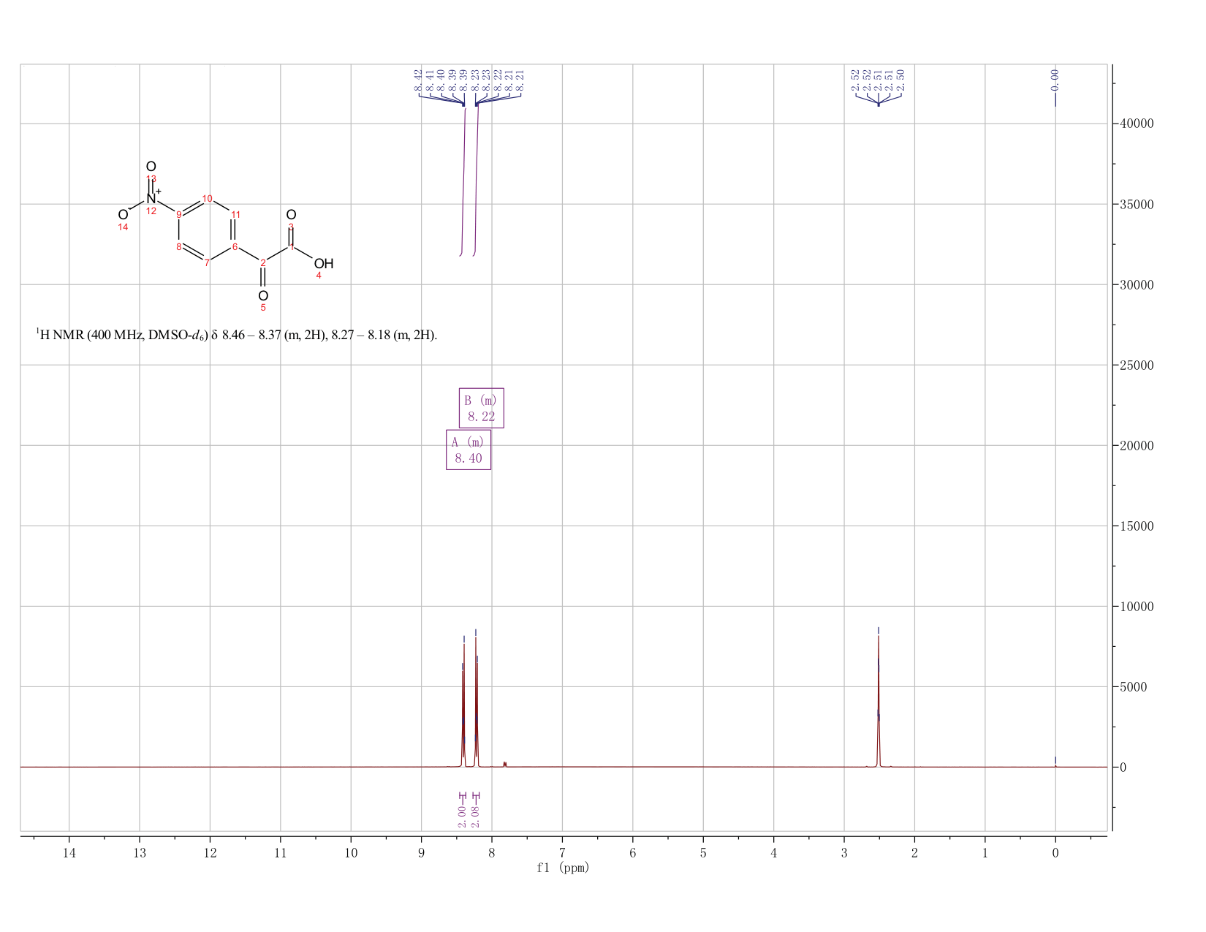Click the aromatic peak at 8.40 ppm

point(463,705)
